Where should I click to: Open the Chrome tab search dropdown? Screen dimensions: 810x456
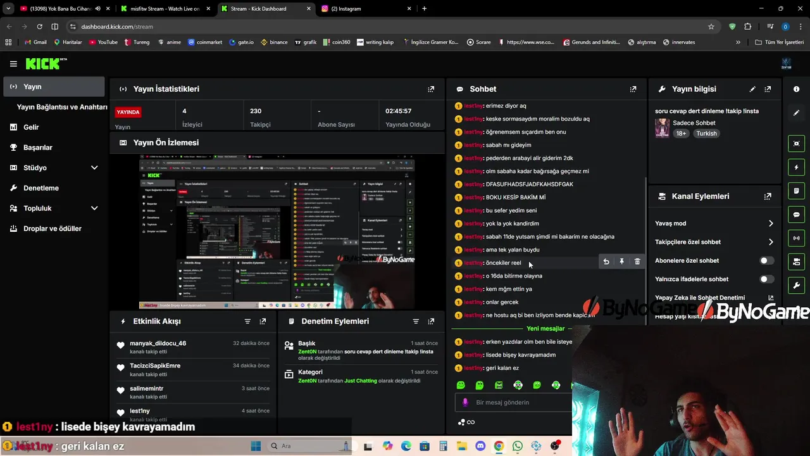8,9
